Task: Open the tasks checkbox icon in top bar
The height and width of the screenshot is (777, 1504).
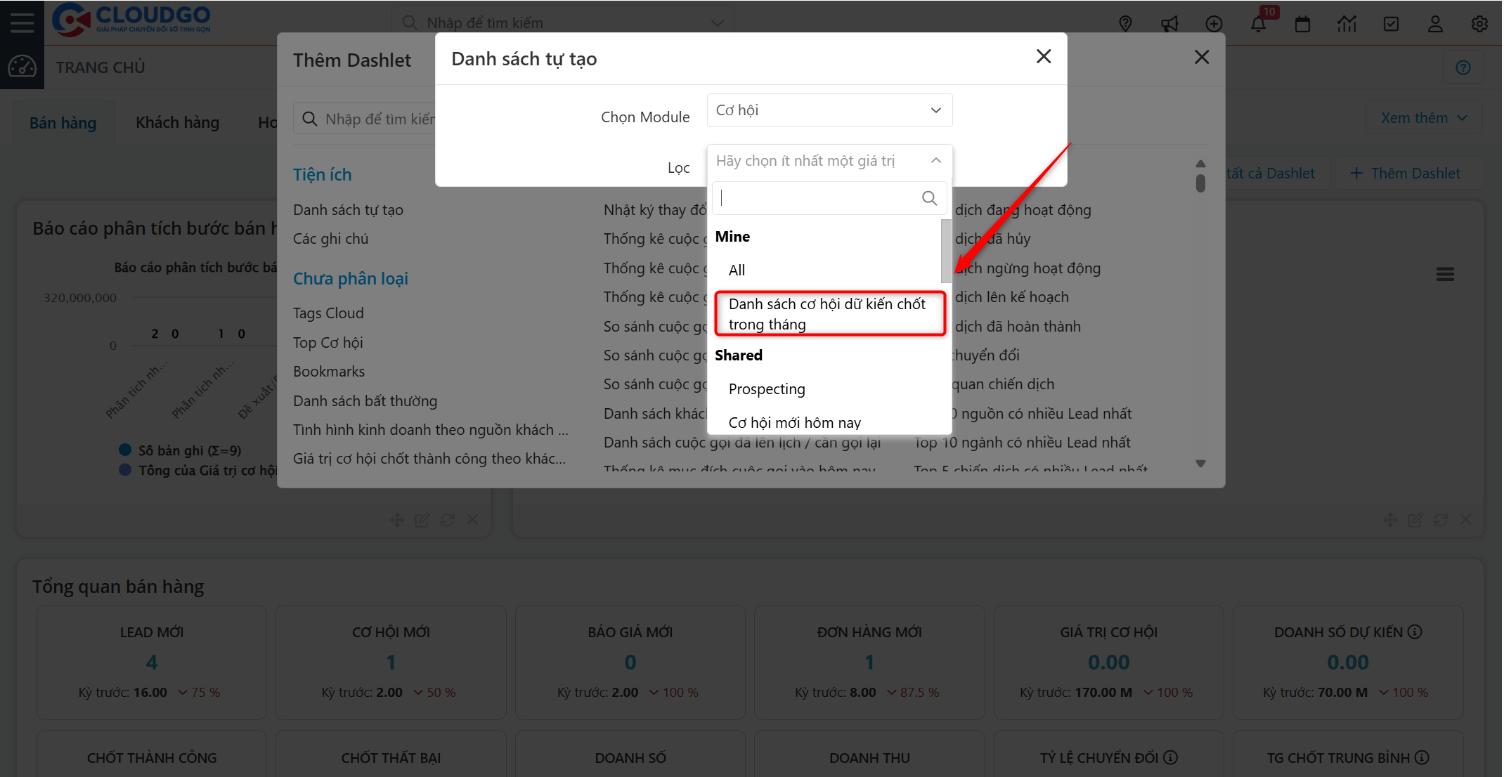Action: (x=1392, y=23)
